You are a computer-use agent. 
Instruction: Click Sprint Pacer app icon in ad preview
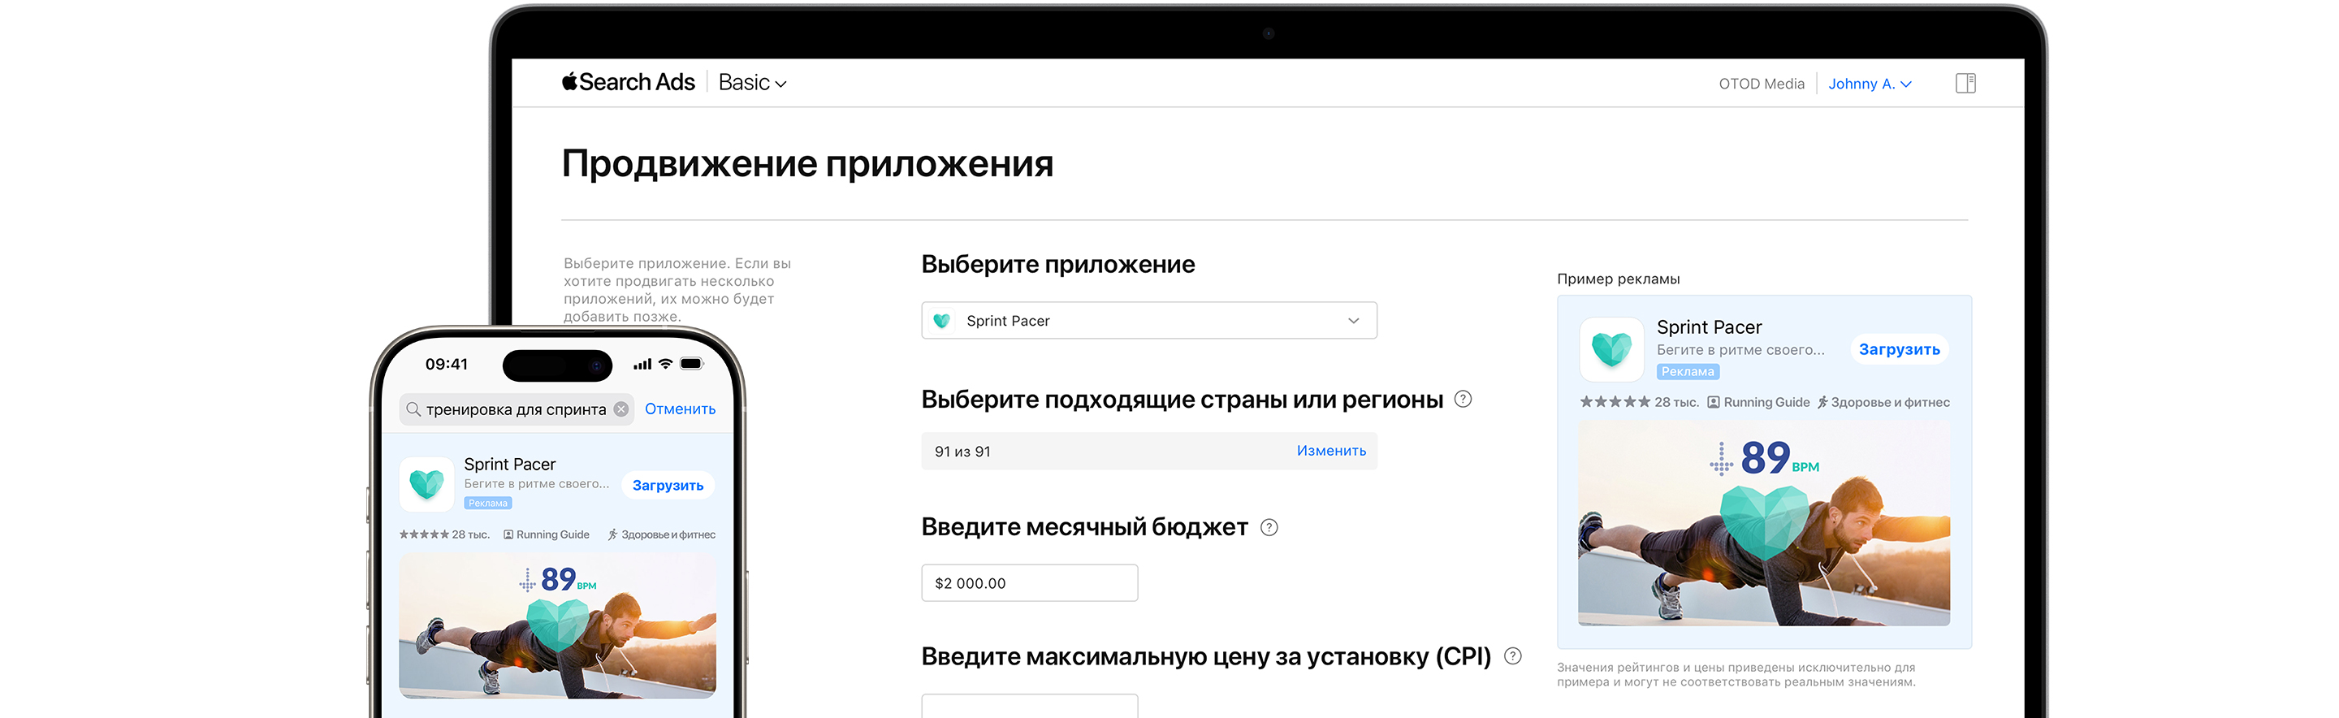pyautogui.click(x=1610, y=348)
